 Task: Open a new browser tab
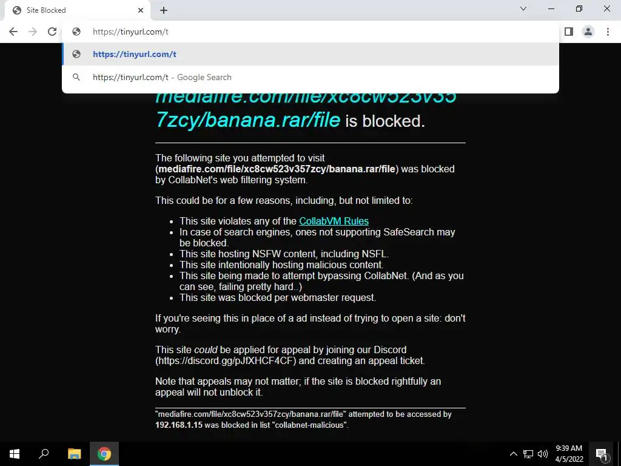164,10
